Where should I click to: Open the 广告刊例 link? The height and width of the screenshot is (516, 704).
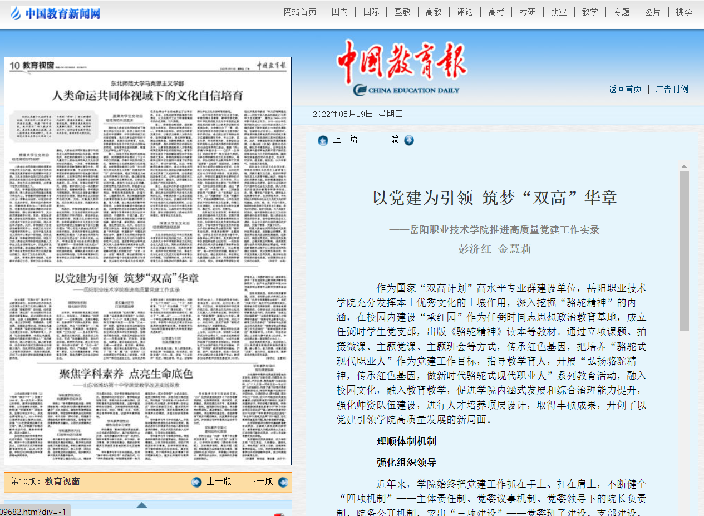[672, 89]
